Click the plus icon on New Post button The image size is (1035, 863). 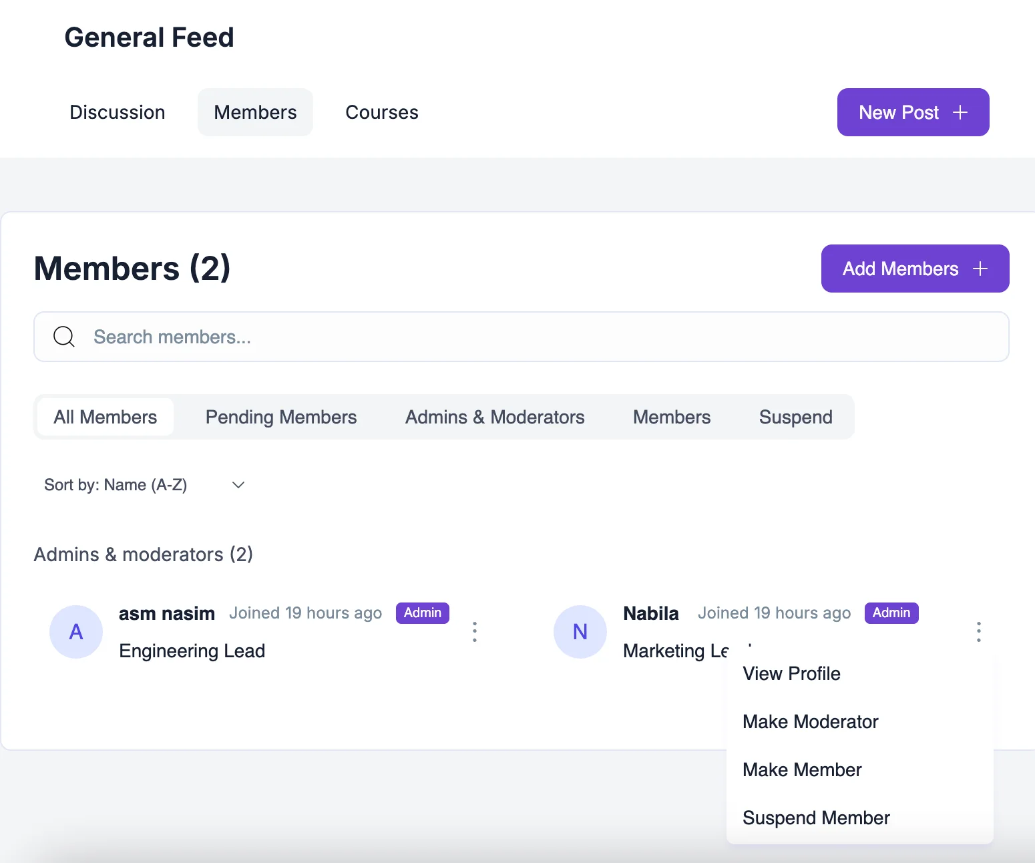tap(960, 112)
